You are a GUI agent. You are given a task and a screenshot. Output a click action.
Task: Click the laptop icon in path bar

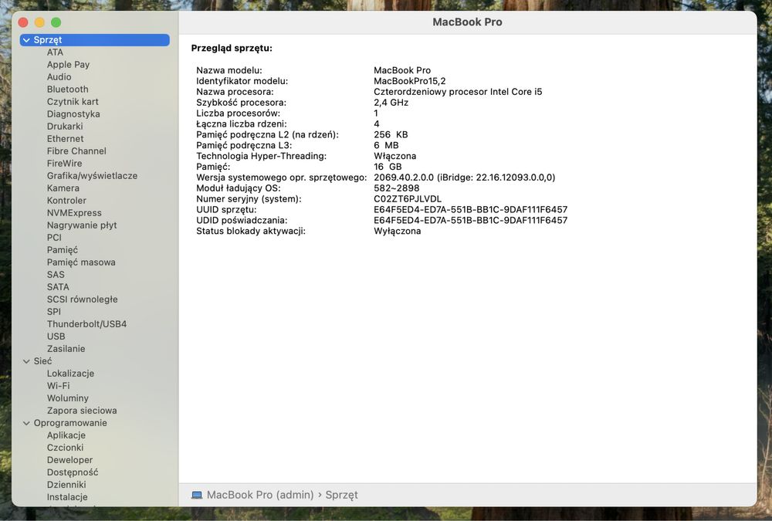[197, 495]
